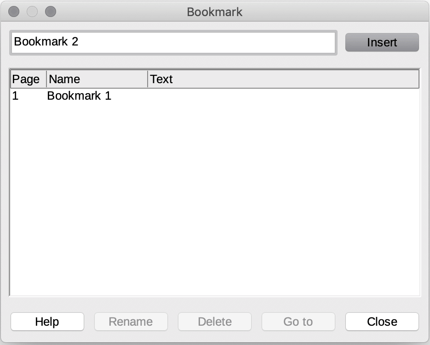
Task: Click the divider between Page and Name headers
Action: tap(46, 79)
